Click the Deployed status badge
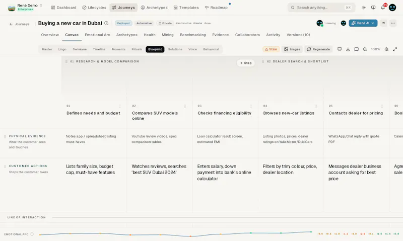The height and width of the screenshot is (241, 403). coord(123,23)
